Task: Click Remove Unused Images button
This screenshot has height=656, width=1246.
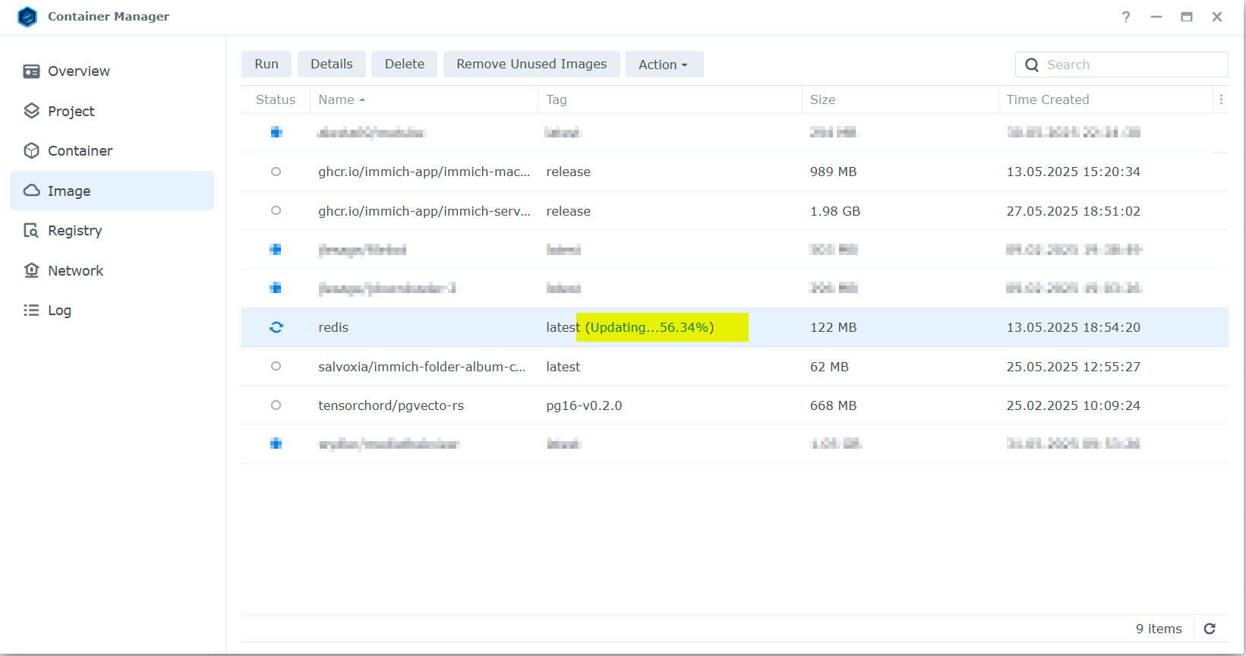Action: [532, 65]
